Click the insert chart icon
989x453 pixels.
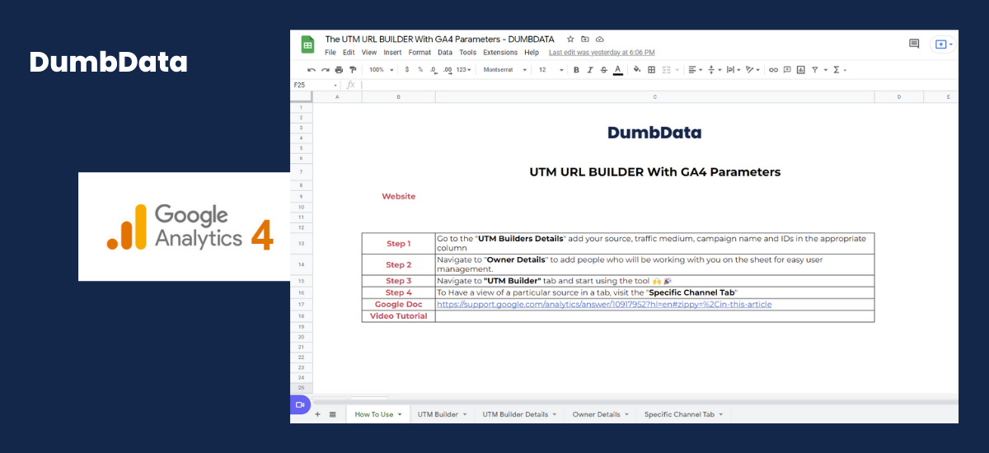coord(800,70)
